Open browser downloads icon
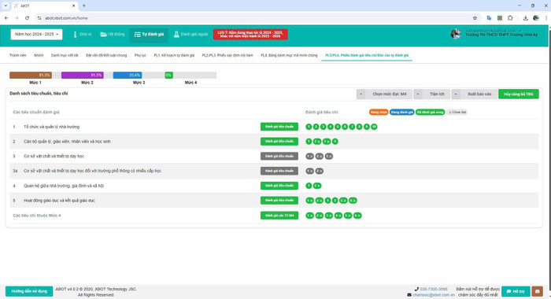551x299 pixels. coord(525,18)
